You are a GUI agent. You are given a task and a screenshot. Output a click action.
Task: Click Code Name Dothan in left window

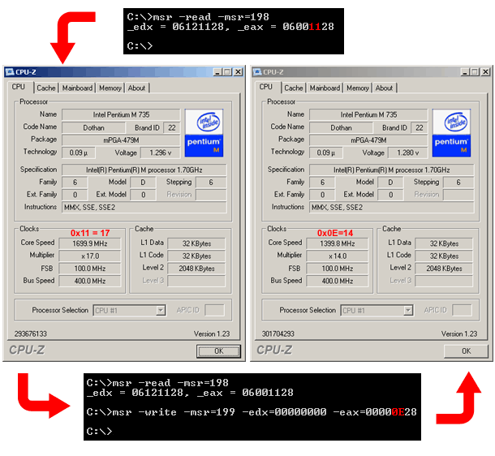93,128
